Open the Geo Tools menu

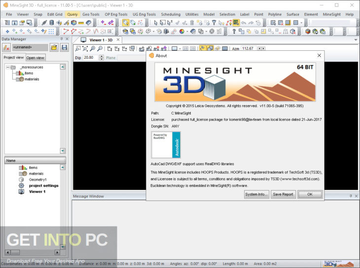click(x=91, y=14)
